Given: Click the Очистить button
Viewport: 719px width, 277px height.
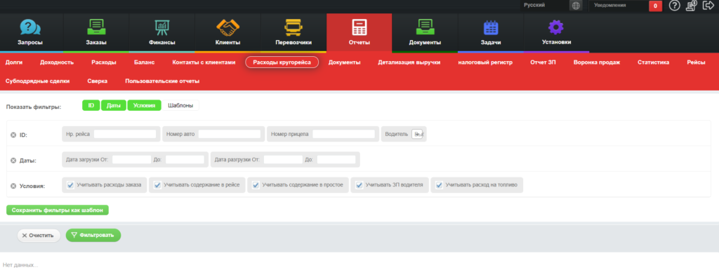Looking at the screenshot, I should pyautogui.click(x=39, y=236).
